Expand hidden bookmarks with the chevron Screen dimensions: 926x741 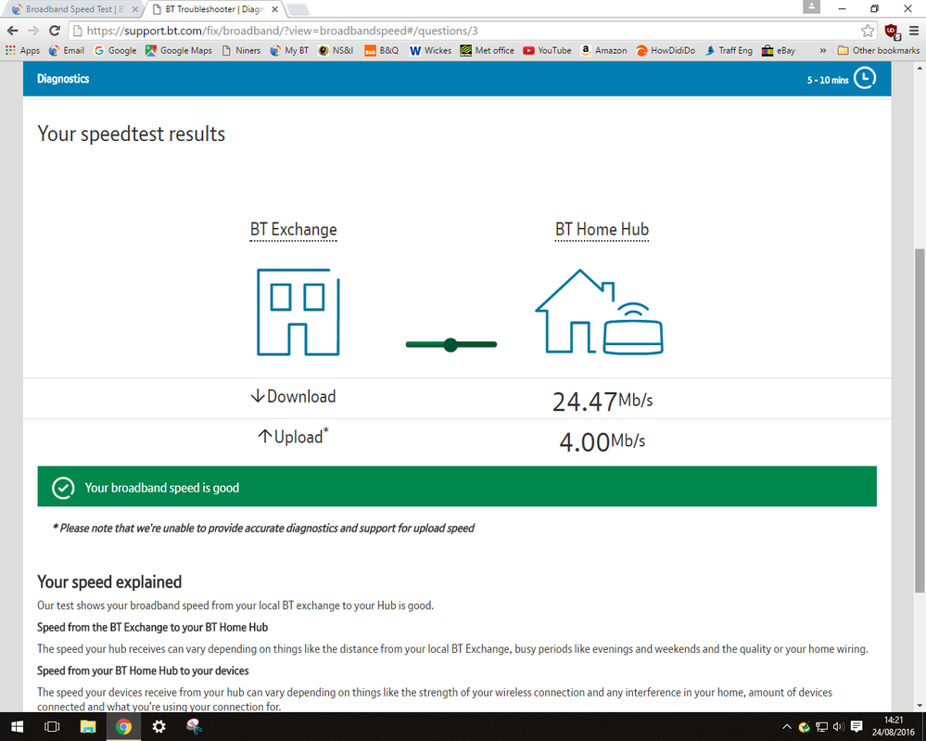click(823, 51)
